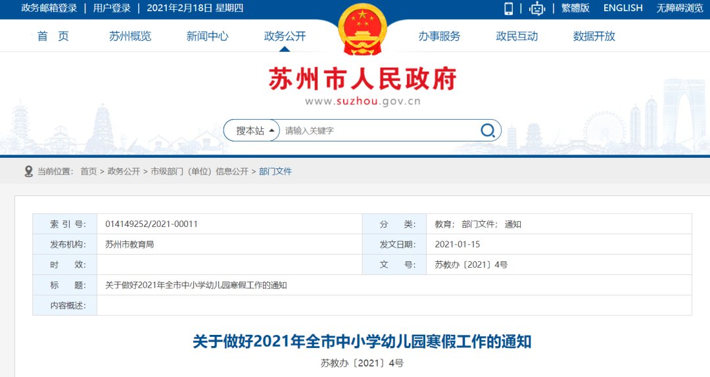
Task: Click the 政务邮箱登录 link
Action: (49, 8)
